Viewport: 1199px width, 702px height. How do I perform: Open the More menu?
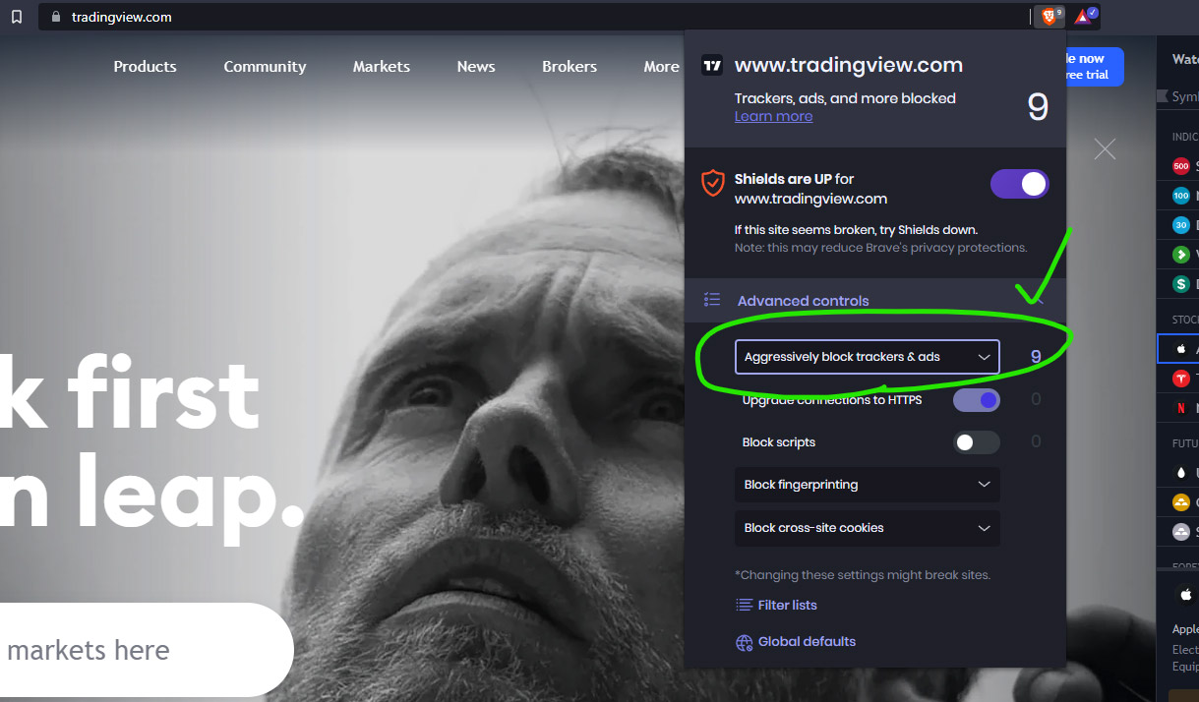(x=661, y=67)
